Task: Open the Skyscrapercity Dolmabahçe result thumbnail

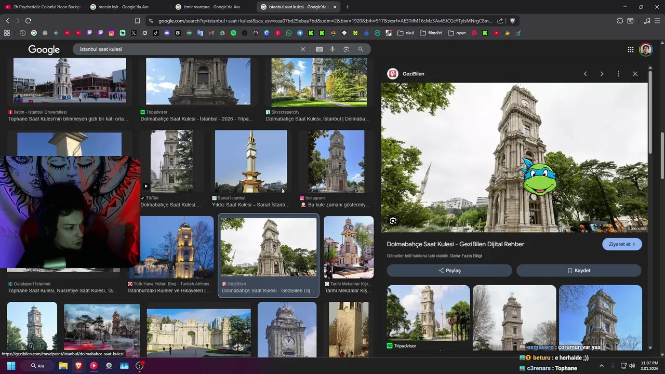Action: coord(318,82)
